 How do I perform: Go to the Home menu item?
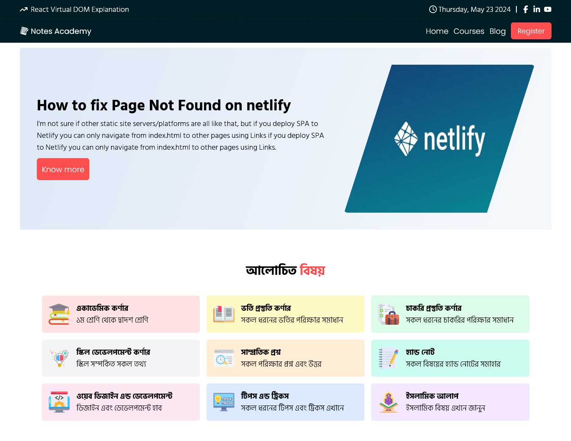click(x=437, y=31)
